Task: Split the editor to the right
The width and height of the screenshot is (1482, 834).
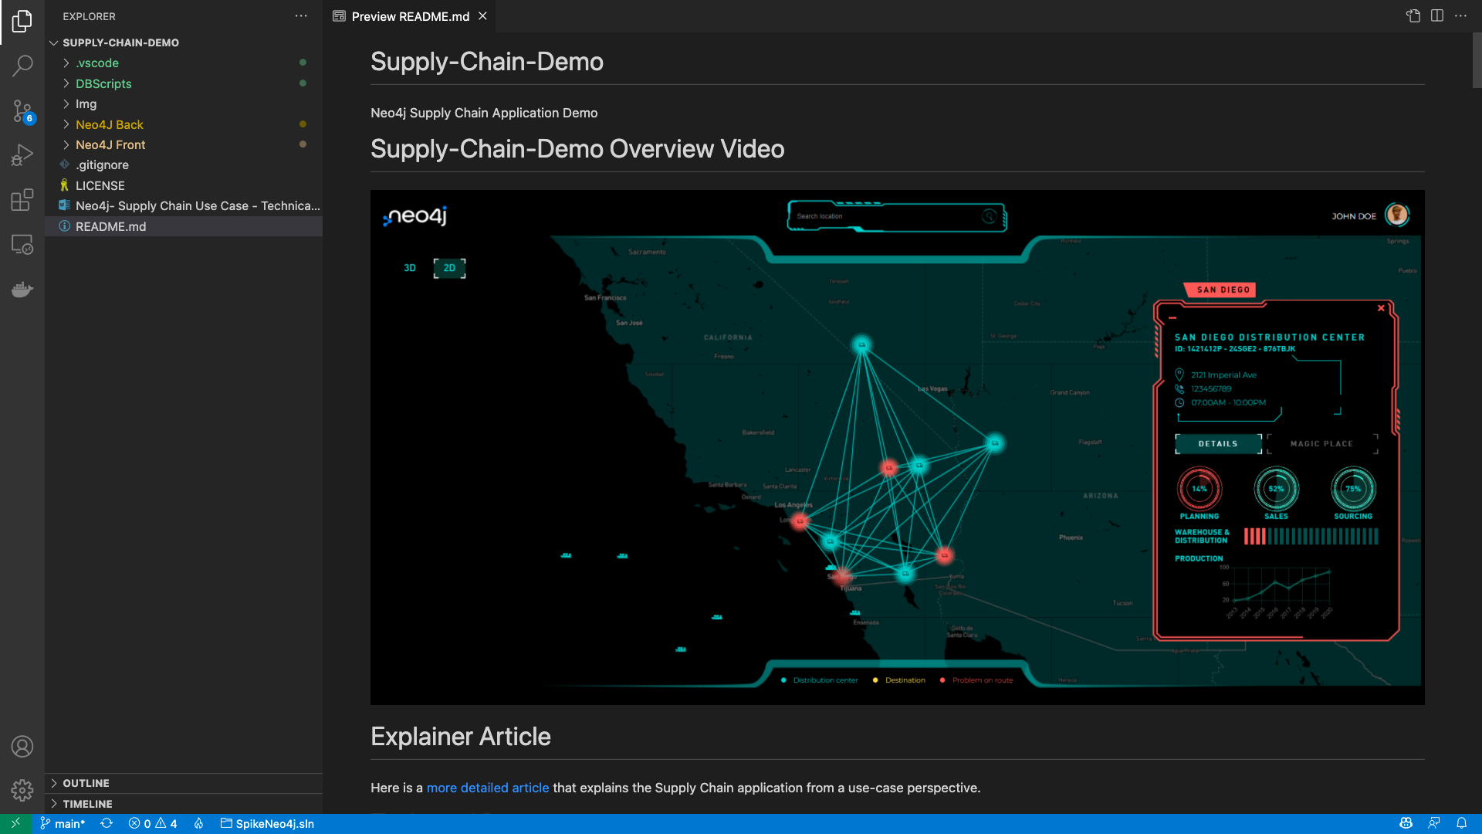Action: click(x=1436, y=16)
